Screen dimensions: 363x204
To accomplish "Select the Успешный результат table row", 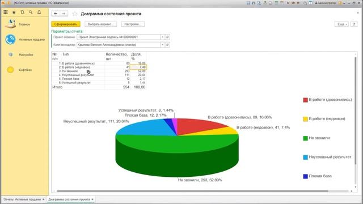I will (99, 83).
